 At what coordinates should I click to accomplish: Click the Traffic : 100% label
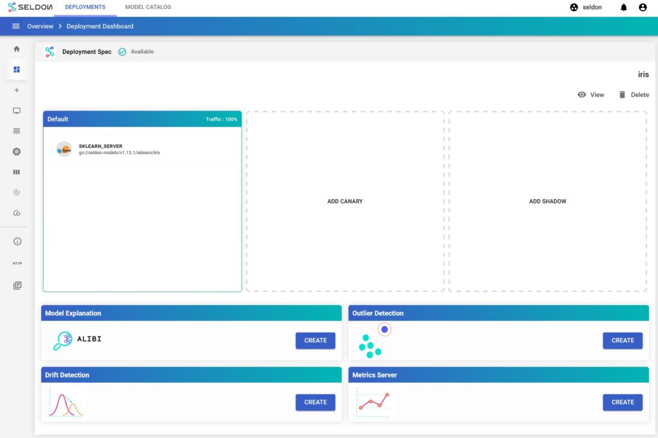(x=221, y=119)
